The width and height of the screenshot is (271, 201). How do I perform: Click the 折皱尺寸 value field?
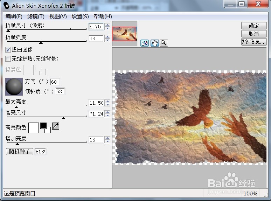[x=96, y=27]
